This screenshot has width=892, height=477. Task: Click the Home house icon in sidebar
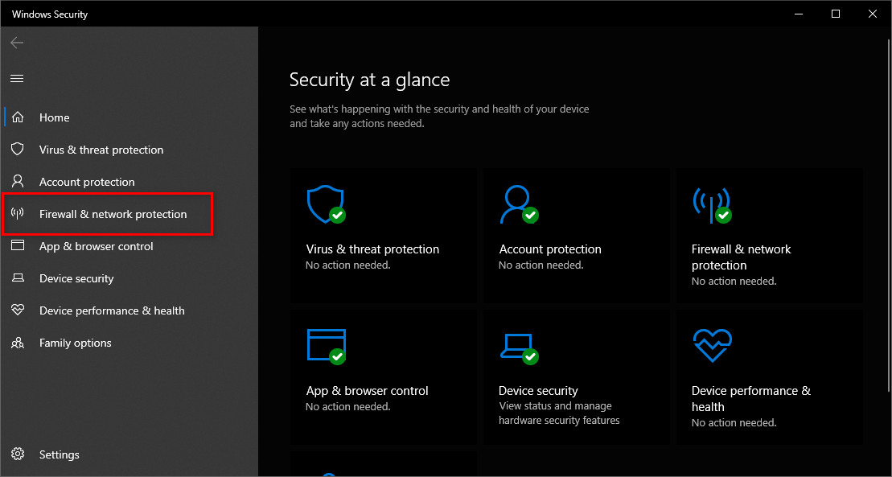18,117
